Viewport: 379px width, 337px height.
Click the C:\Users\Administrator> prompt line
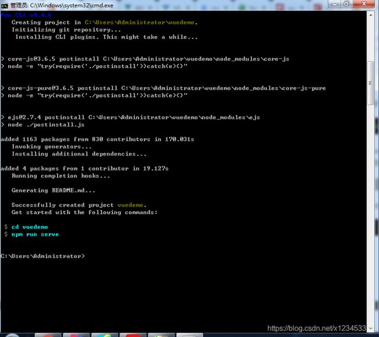point(43,256)
